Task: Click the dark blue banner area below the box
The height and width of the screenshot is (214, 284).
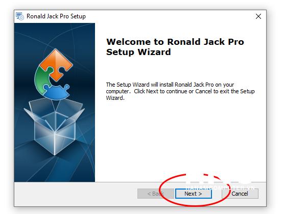Action: point(54,169)
